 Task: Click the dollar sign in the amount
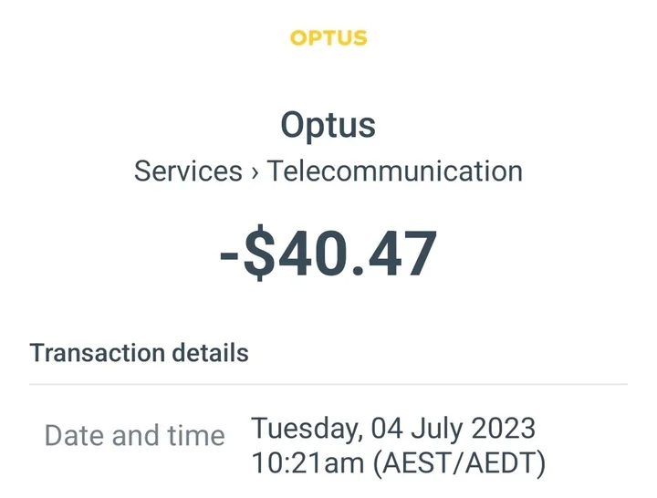tap(260, 254)
